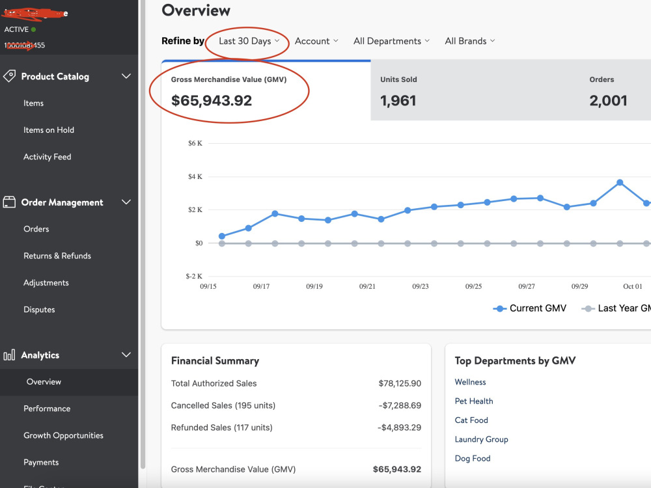The width and height of the screenshot is (651, 488).
Task: Collapse the Analytics section chevron
Action: [126, 355]
